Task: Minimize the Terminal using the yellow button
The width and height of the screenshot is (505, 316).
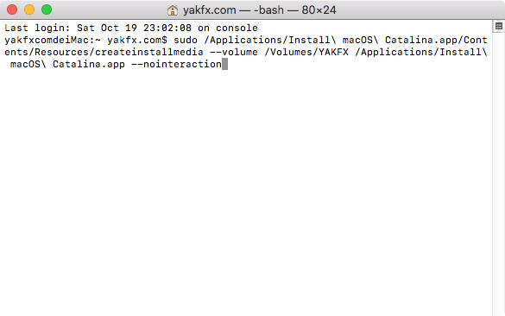Action: point(29,9)
